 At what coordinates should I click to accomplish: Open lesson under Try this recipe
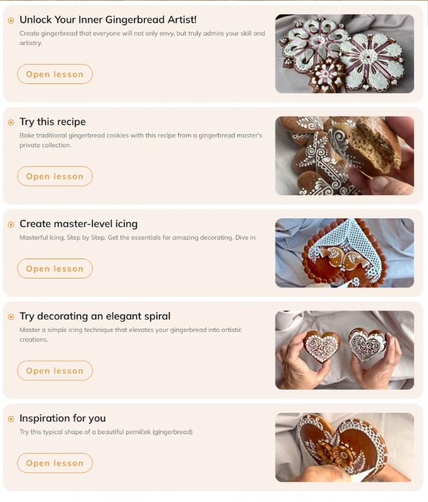coord(55,176)
